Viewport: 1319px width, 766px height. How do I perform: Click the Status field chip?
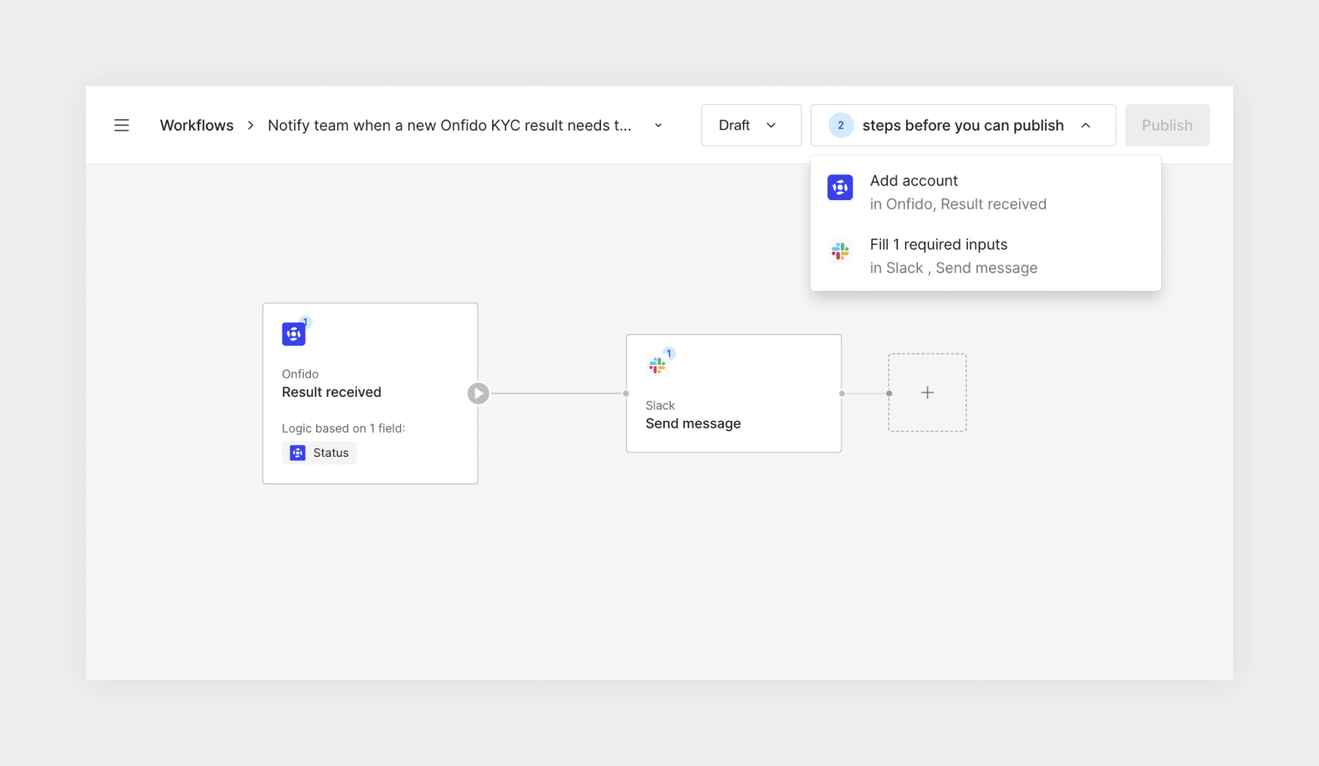tap(319, 453)
